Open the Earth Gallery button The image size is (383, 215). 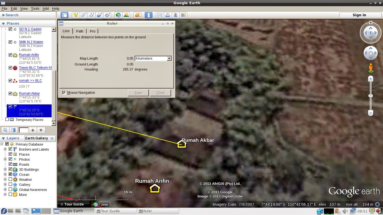click(x=40, y=138)
